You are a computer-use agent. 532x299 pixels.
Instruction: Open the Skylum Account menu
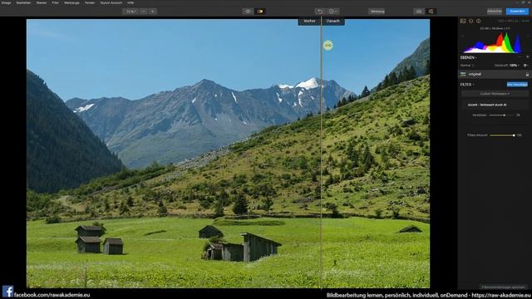point(111,2)
